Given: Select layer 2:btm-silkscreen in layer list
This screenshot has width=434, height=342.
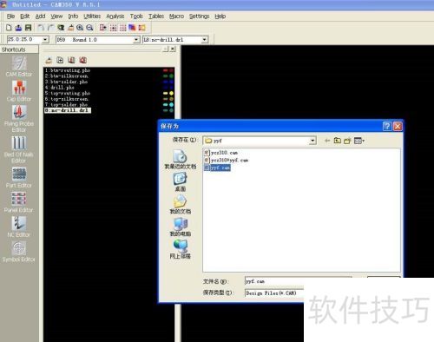Looking at the screenshot, I should [x=67, y=76].
